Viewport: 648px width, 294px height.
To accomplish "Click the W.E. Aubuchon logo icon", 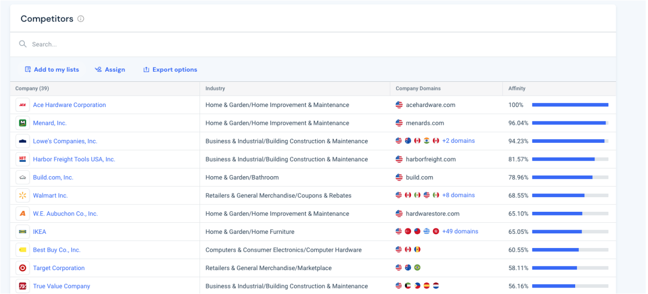I will 23,214.
